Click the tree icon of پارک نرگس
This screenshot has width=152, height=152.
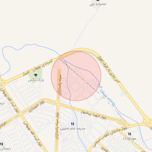(x=36, y=75)
